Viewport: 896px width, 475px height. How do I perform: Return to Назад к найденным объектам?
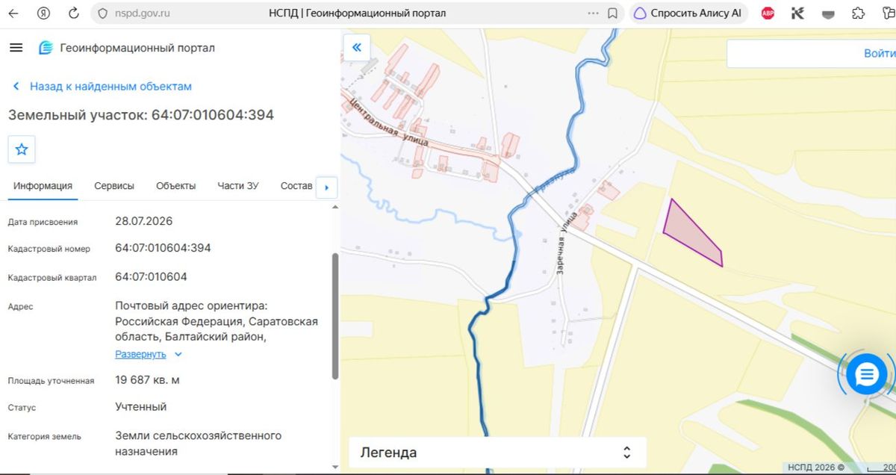(102, 87)
